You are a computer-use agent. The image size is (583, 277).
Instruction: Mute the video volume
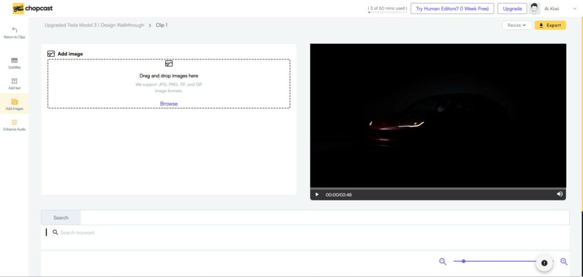coord(560,194)
